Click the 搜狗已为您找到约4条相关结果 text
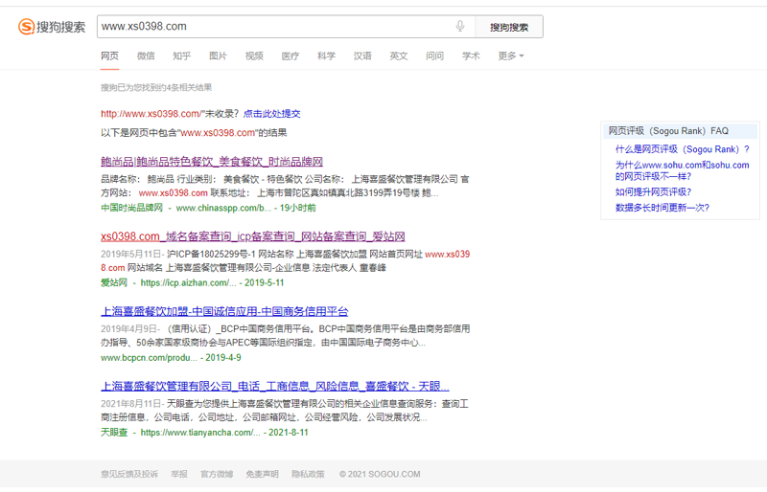 (x=156, y=87)
